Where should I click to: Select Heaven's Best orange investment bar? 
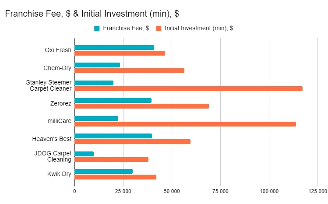pos(132,141)
